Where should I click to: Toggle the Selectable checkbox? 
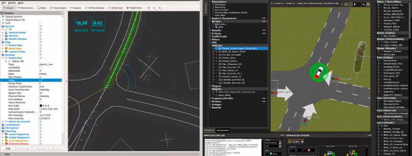pos(40,71)
